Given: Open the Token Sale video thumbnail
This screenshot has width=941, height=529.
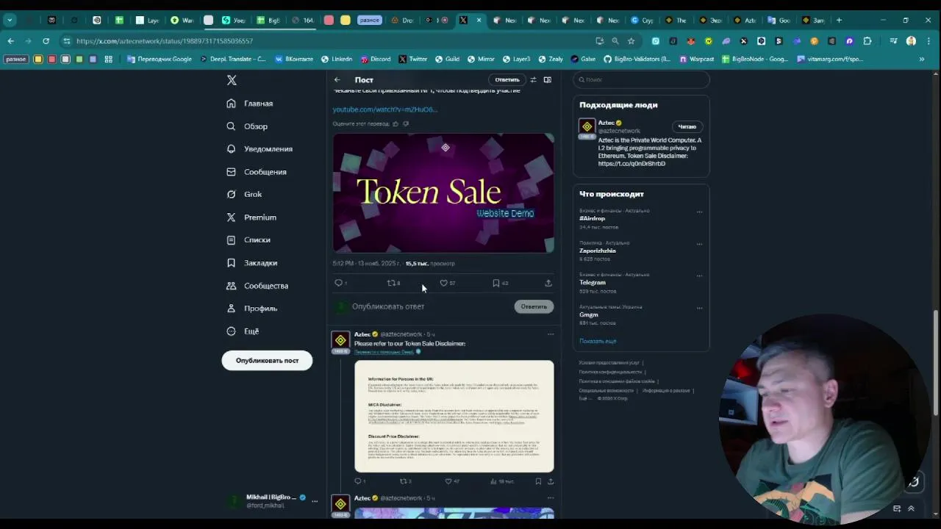Looking at the screenshot, I should click(x=443, y=192).
